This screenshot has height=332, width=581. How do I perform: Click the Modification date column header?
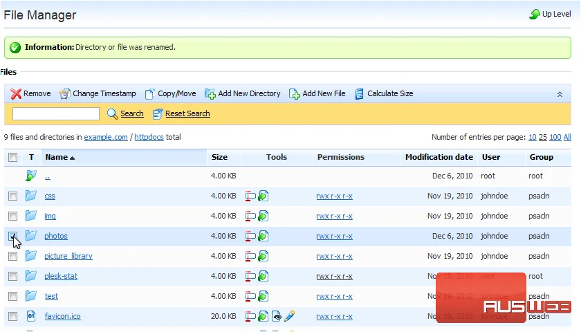[x=439, y=157]
